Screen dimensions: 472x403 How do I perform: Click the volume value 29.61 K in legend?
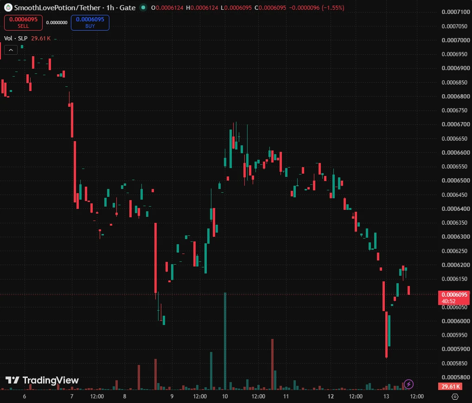(x=41, y=38)
